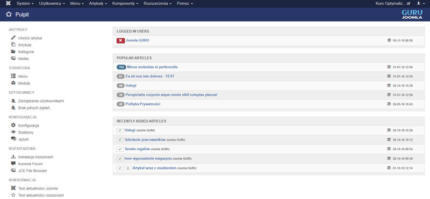Click the red X logout icon for Joomla GURU
The image size is (430, 199).
pyautogui.click(x=120, y=41)
